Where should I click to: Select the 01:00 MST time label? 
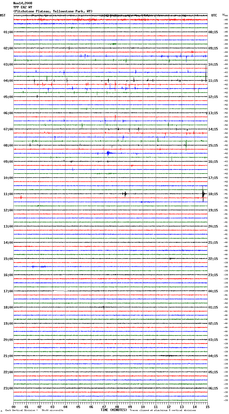click(x=8, y=32)
